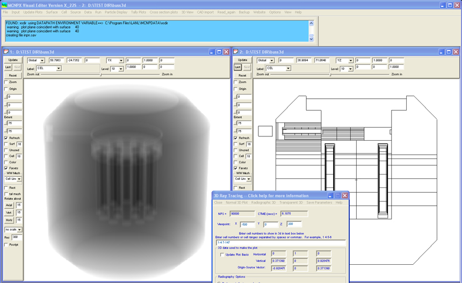Viewport: 462px width, 283px height.
Task: Open Global dropdown in window 1
Action: click(42, 60)
